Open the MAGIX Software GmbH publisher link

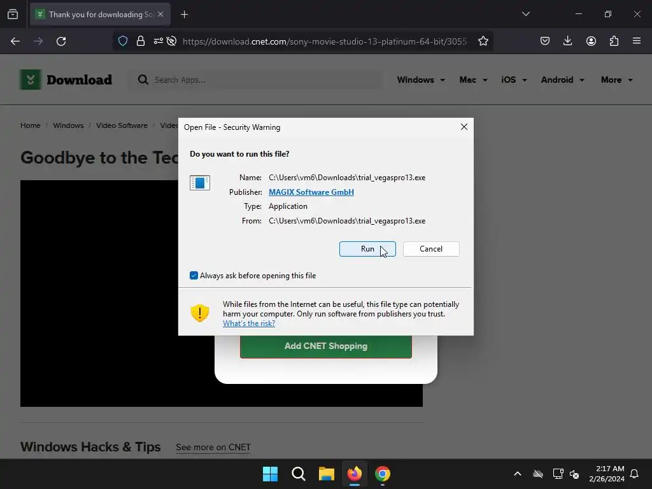click(x=311, y=192)
